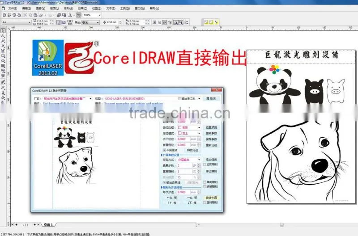358x236 pixels.
Task: Select landscape page orientation
Action: tap(64, 22)
